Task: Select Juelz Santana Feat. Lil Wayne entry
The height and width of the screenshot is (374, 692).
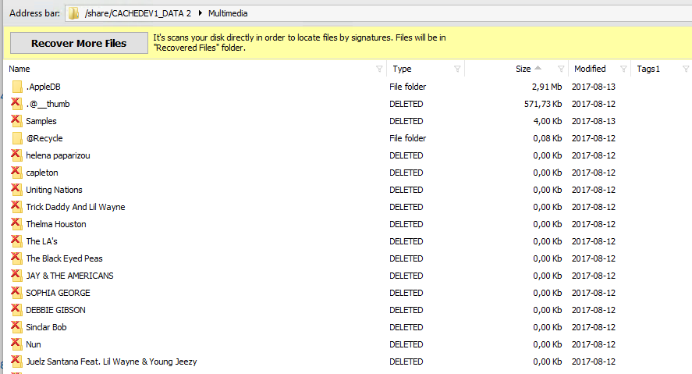Action: pos(112,362)
